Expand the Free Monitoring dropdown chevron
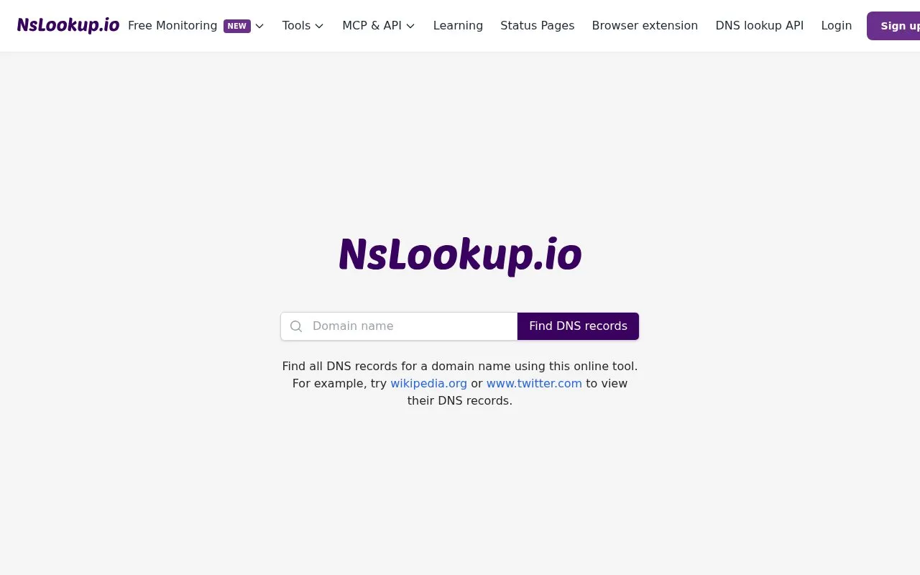The height and width of the screenshot is (575, 920). tap(259, 26)
